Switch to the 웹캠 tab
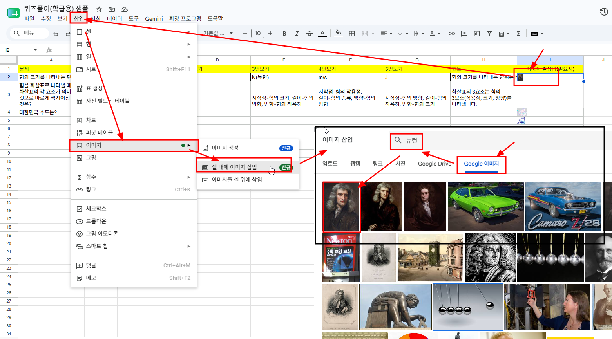The width and height of the screenshot is (612, 339). click(x=355, y=164)
